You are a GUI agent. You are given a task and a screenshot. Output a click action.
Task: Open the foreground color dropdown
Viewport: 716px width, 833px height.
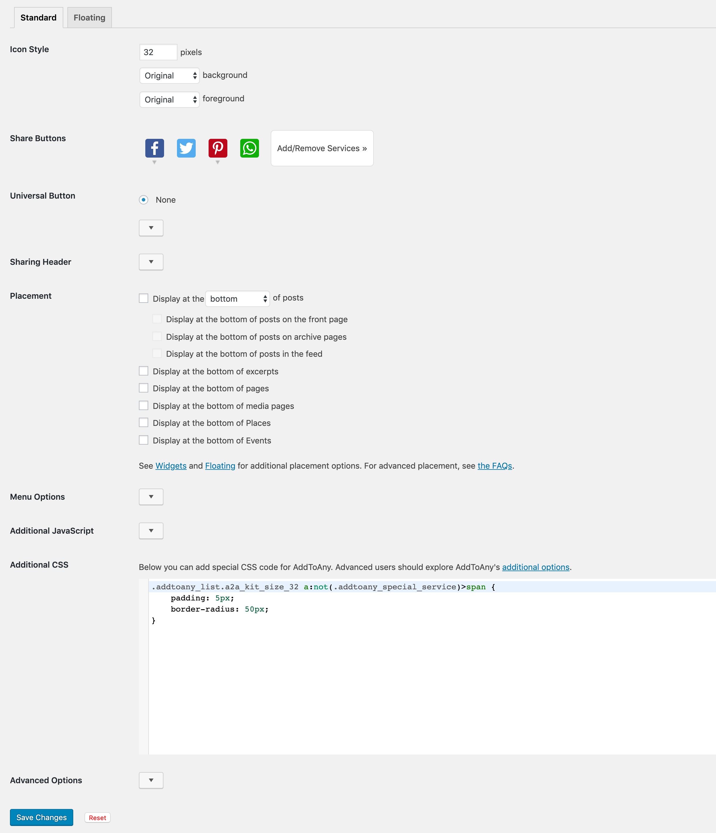(x=169, y=99)
